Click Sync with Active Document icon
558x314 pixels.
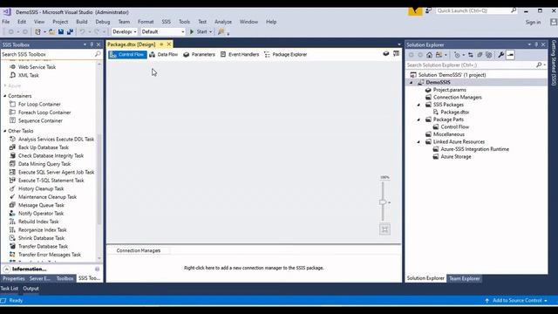(471, 55)
